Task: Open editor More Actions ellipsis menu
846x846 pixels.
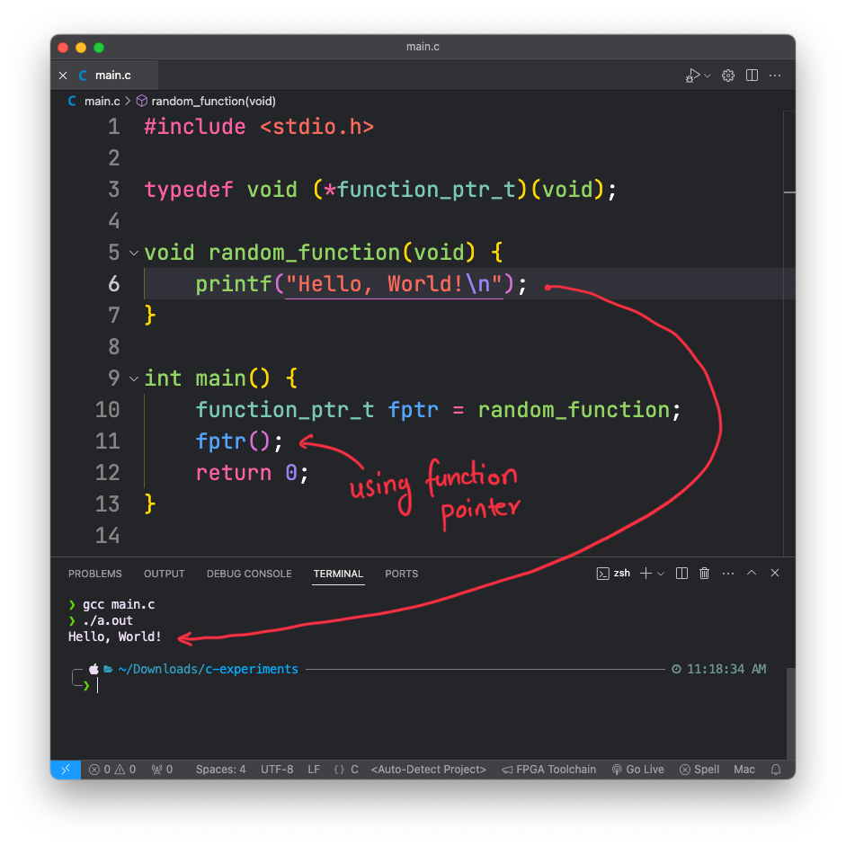Action: coord(775,76)
